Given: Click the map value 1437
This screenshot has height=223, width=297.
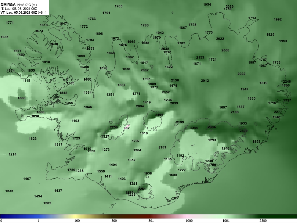Looking at the screenshot, I should click(58, 191).
